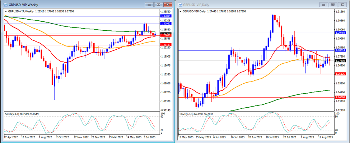Expand the triangle beside GBPUSD-VIP,Weekly label

(5, 12)
